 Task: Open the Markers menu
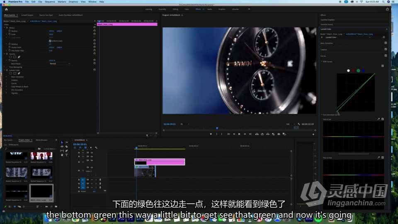pos(62,2)
